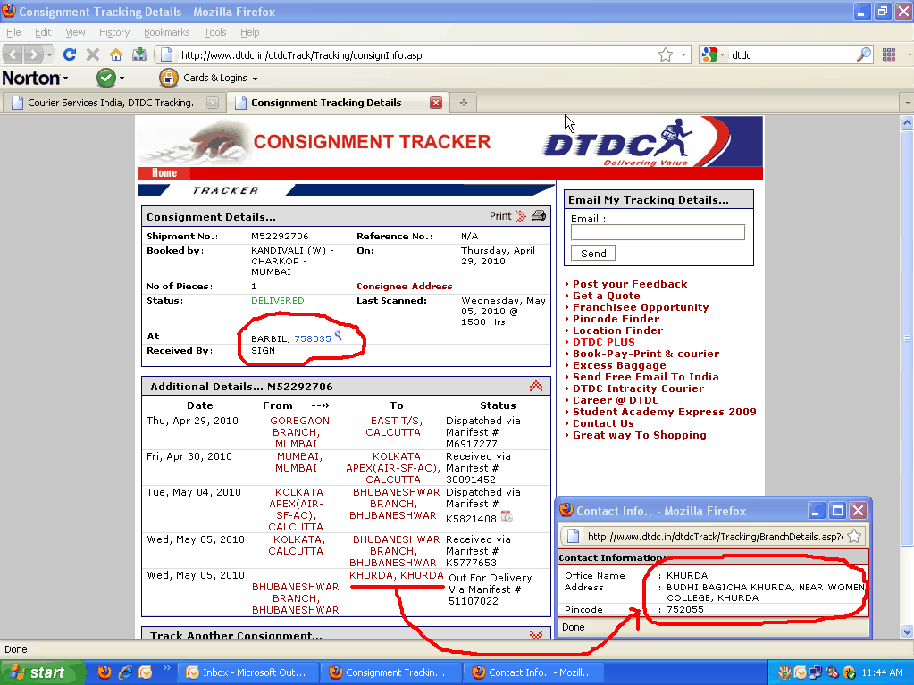Screen dimensions: 914x685
Task: Click the page Reload icon
Action: point(70,54)
